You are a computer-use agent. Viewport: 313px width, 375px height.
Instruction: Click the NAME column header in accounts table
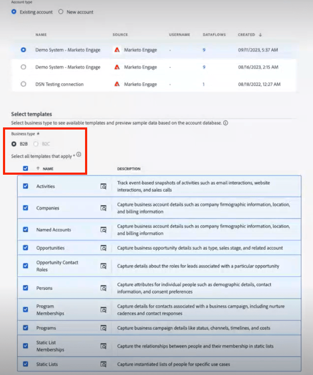(41, 35)
